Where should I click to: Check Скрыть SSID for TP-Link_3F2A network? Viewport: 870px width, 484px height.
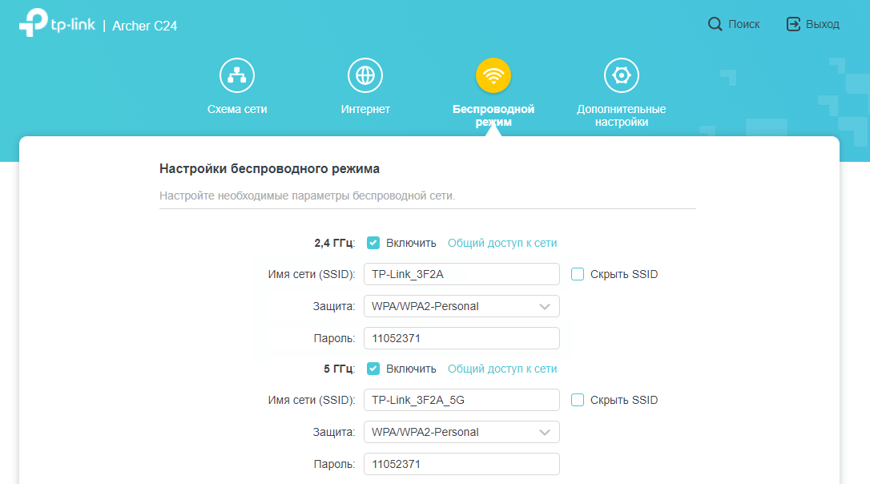click(x=578, y=274)
